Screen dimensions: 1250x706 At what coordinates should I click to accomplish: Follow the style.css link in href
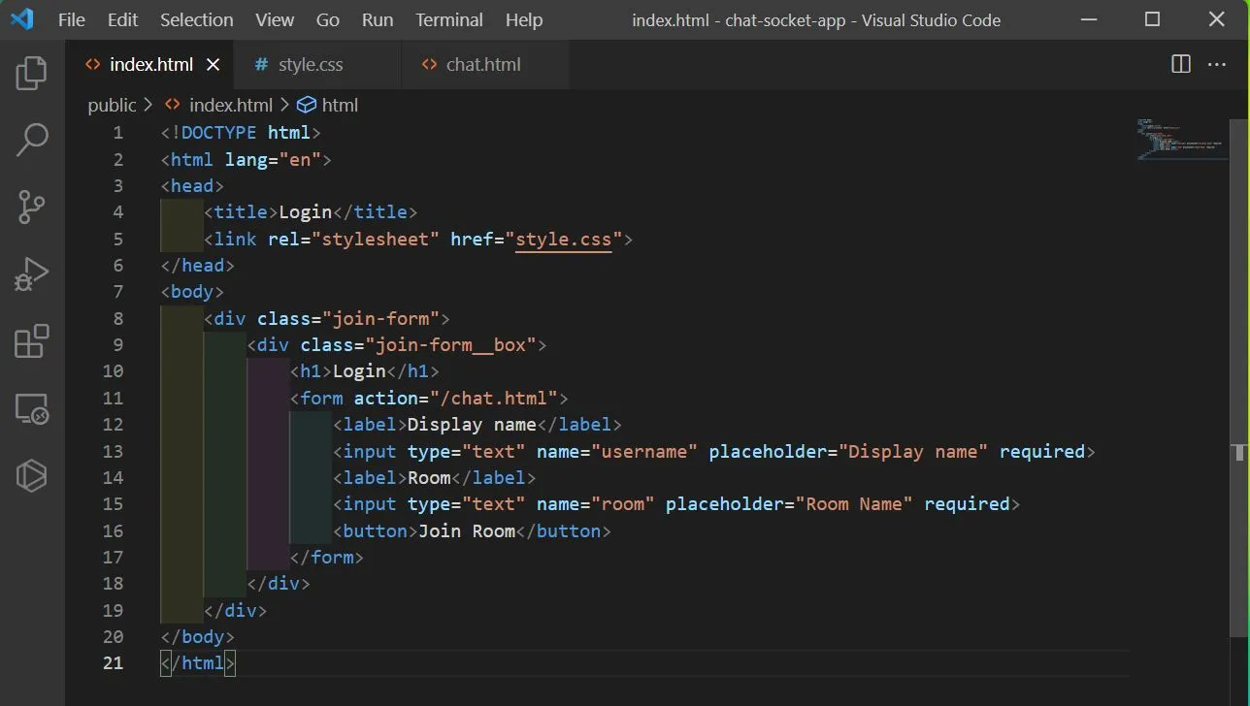point(564,239)
